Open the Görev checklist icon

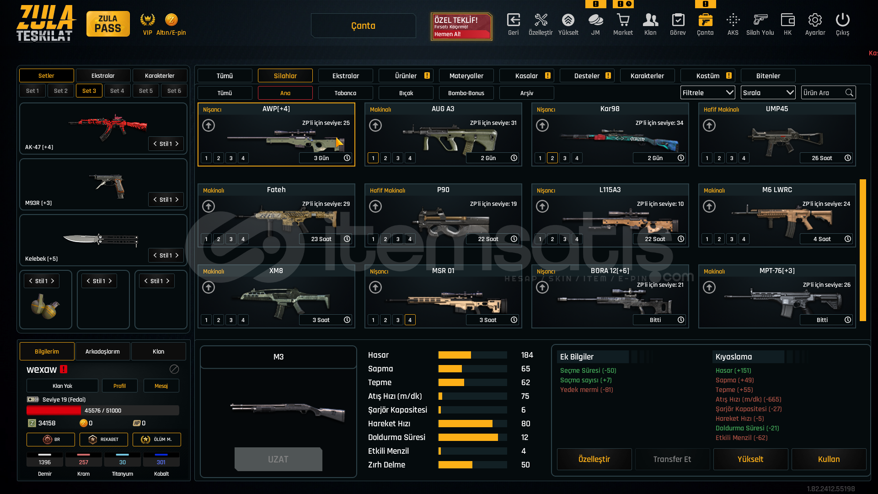678,20
